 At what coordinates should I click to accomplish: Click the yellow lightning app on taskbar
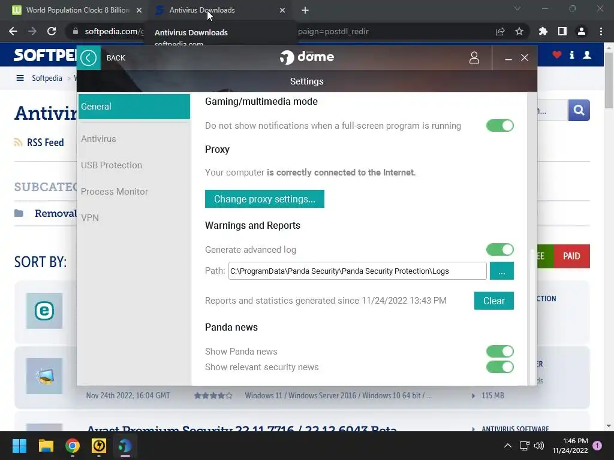coord(99,446)
